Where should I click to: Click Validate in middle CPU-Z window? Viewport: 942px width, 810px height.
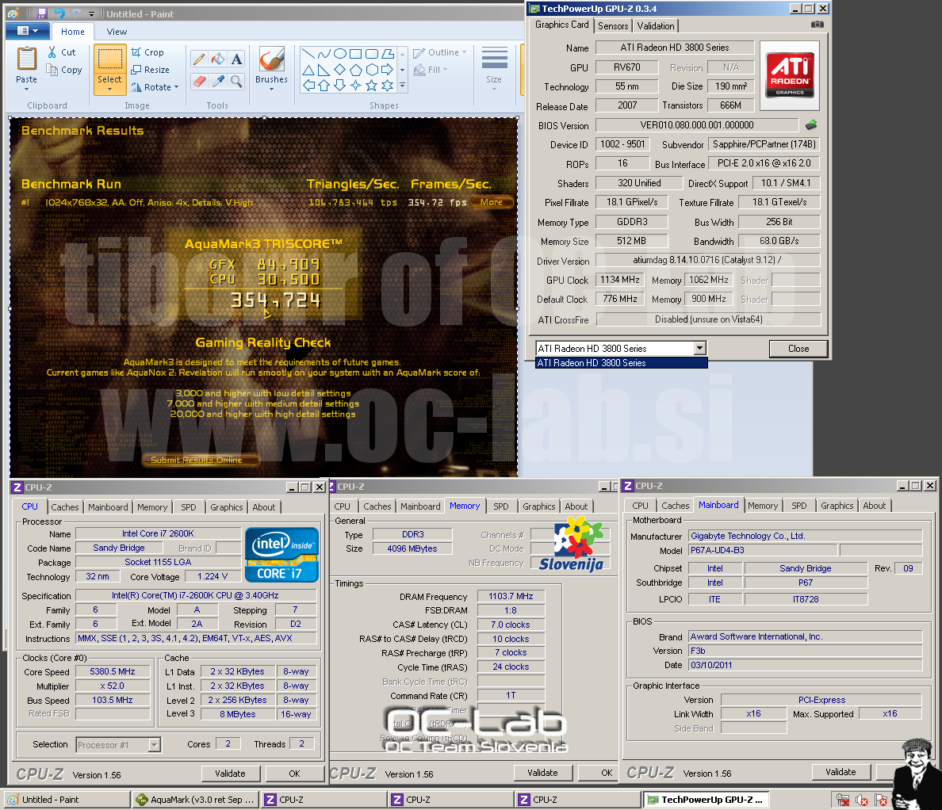coord(542,773)
